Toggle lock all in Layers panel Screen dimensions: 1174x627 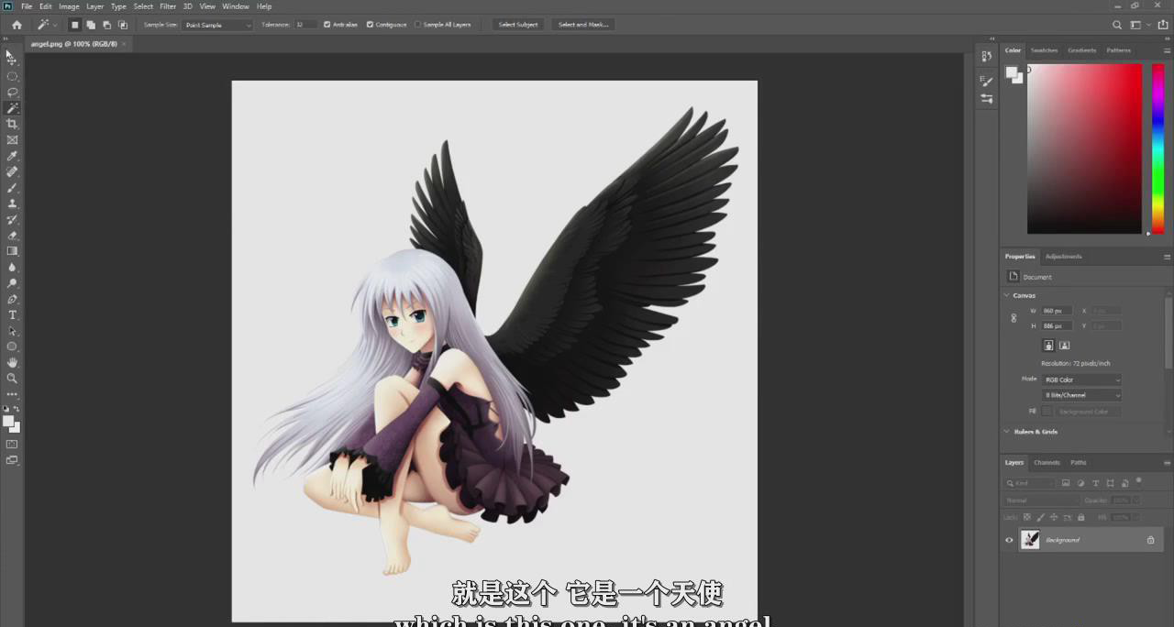[1080, 517]
